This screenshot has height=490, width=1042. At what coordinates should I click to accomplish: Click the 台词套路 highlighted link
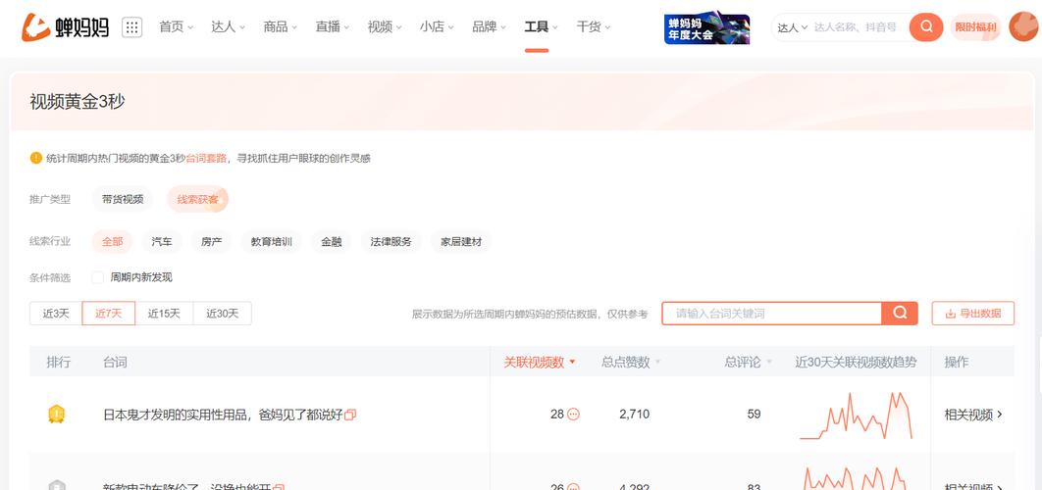206,158
